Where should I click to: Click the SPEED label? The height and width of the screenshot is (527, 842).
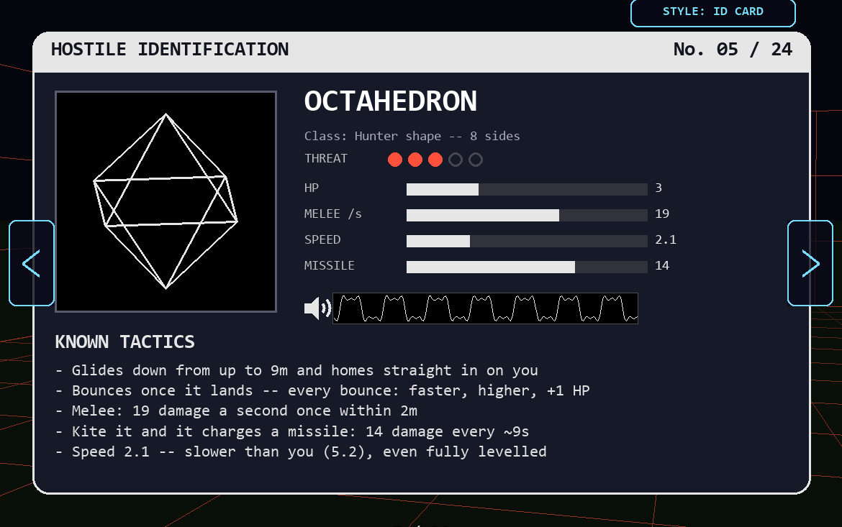click(x=322, y=239)
